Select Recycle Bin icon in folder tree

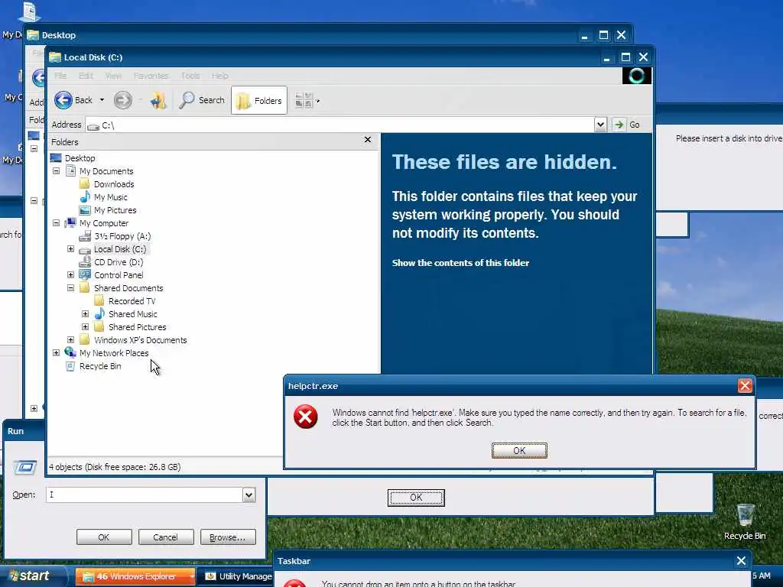[70, 366]
